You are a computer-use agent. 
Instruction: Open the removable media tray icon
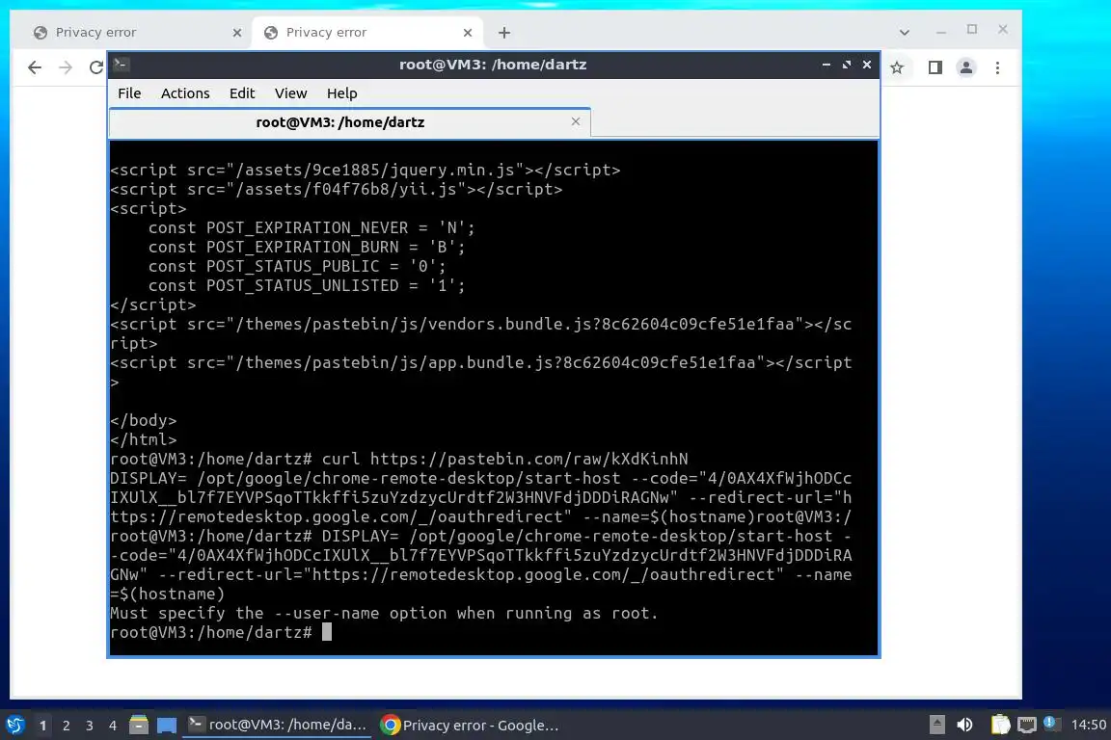936,725
